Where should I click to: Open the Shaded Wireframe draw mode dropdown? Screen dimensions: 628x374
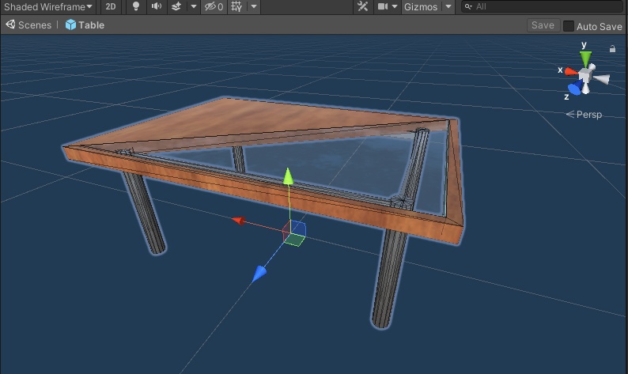[x=48, y=7]
